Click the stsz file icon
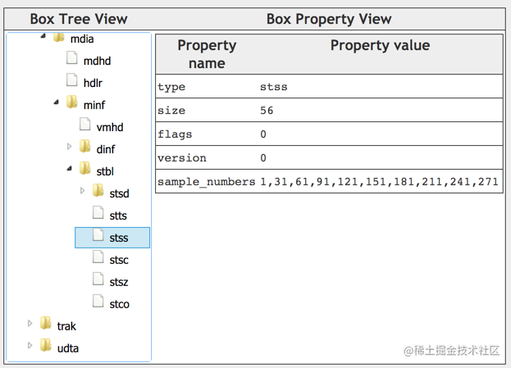 pos(98,279)
